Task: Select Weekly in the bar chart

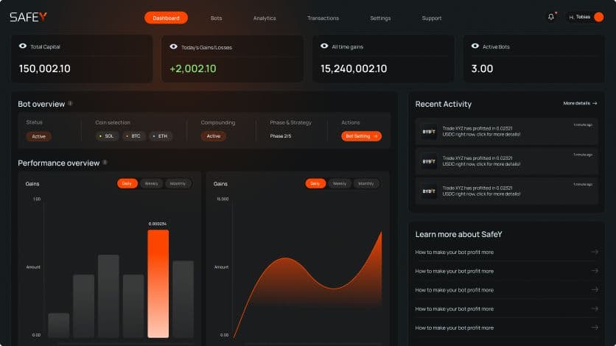Action: [151, 183]
